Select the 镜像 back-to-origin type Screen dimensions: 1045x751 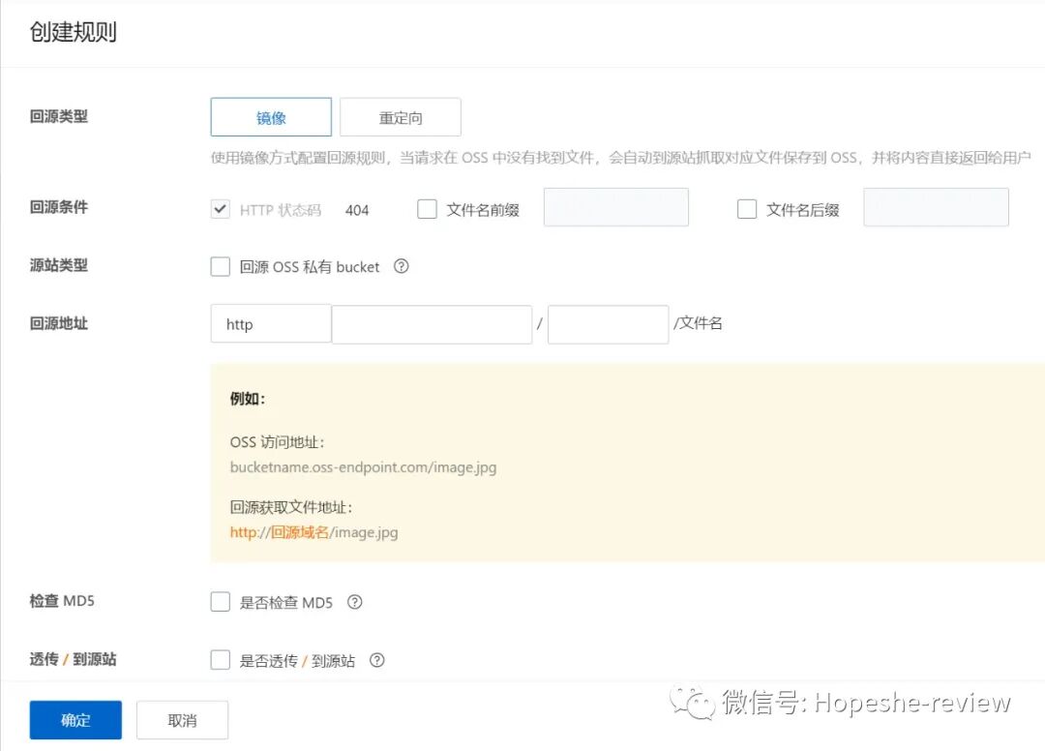(270, 116)
